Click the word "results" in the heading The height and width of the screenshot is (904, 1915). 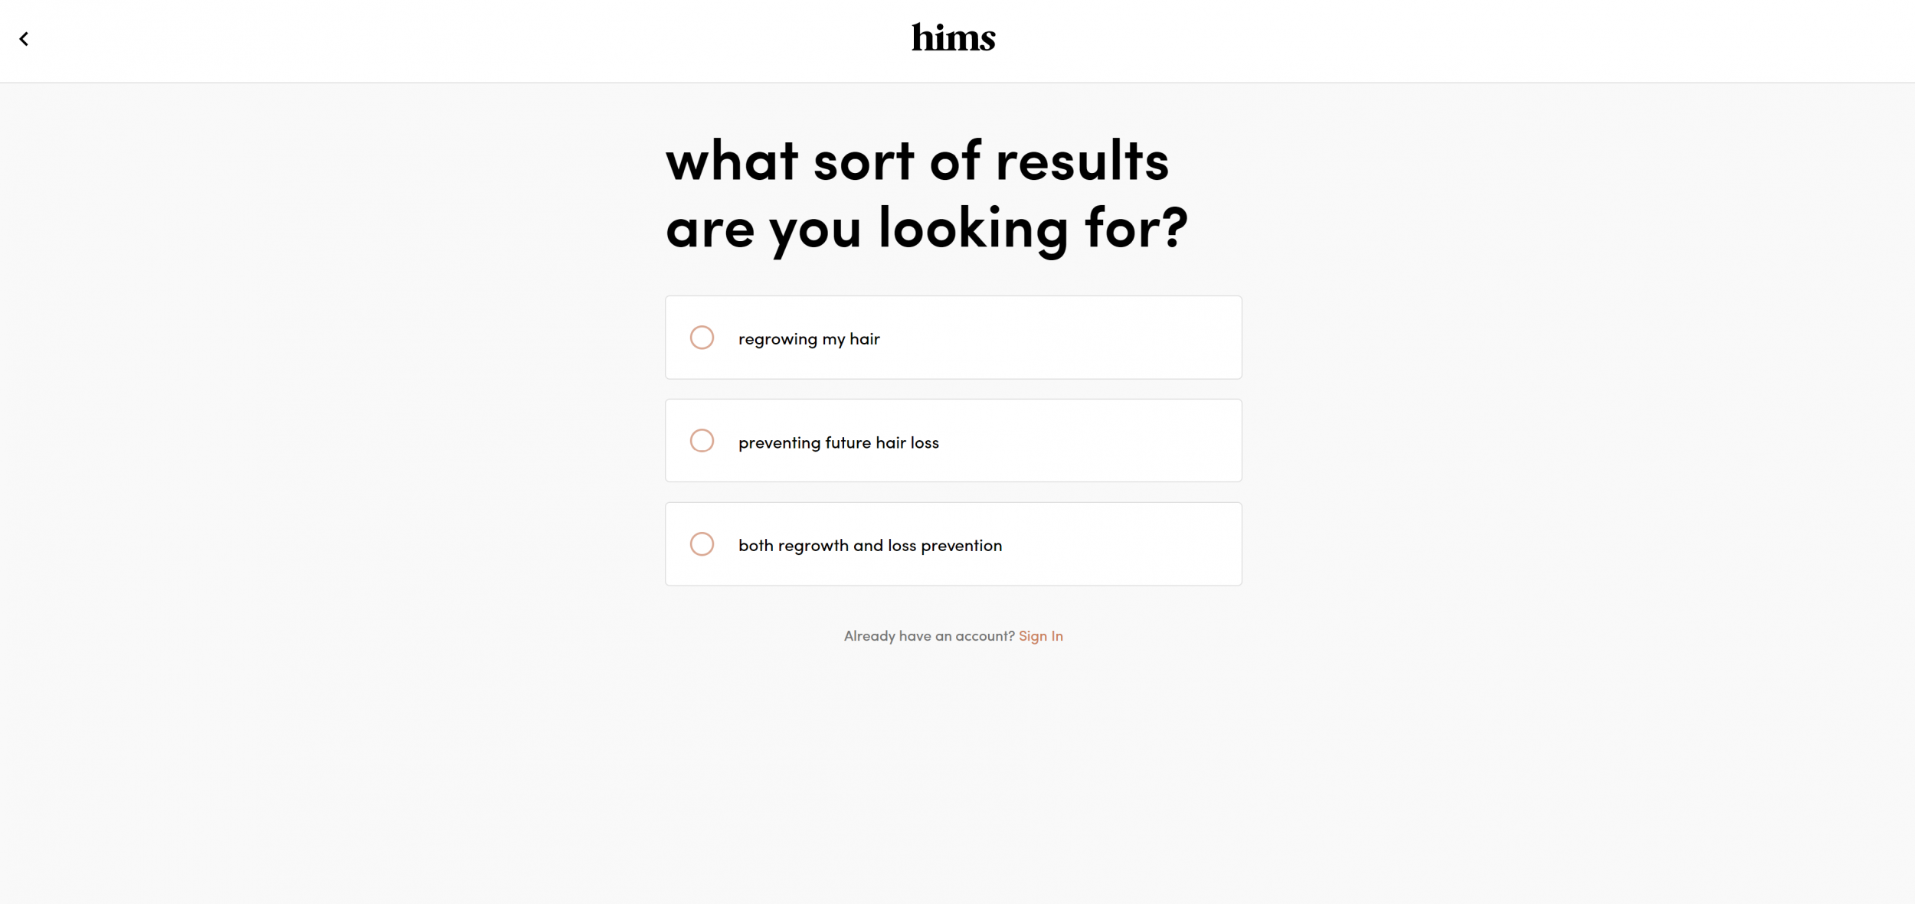pos(1082,162)
